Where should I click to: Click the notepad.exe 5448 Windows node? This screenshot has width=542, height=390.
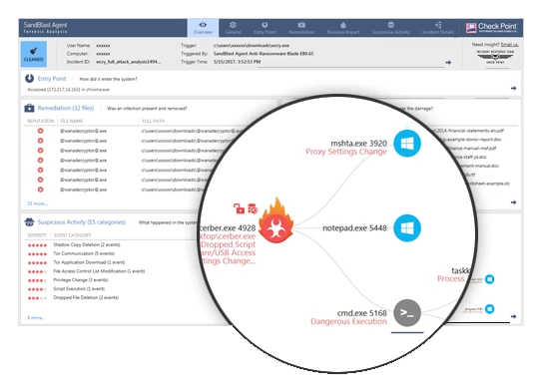click(407, 228)
